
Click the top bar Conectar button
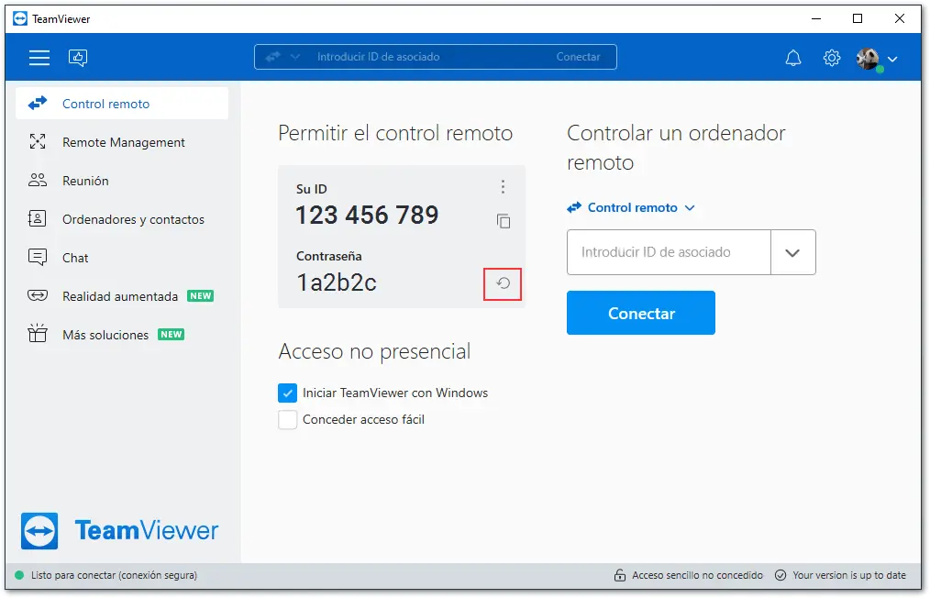(x=578, y=57)
